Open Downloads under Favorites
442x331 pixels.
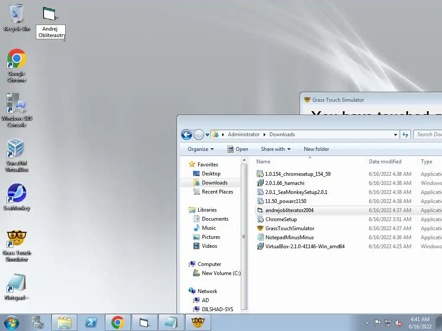click(x=214, y=183)
